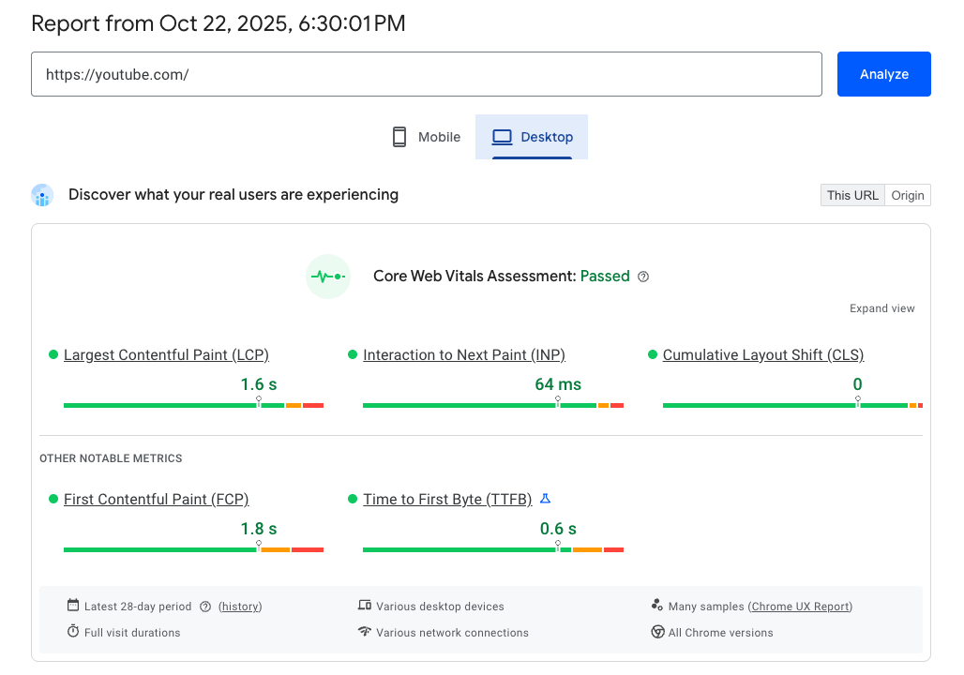Image resolution: width=964 pixels, height=675 pixels.
Task: Click the calendar icon before Latest 28-day period
Action: pos(72,606)
